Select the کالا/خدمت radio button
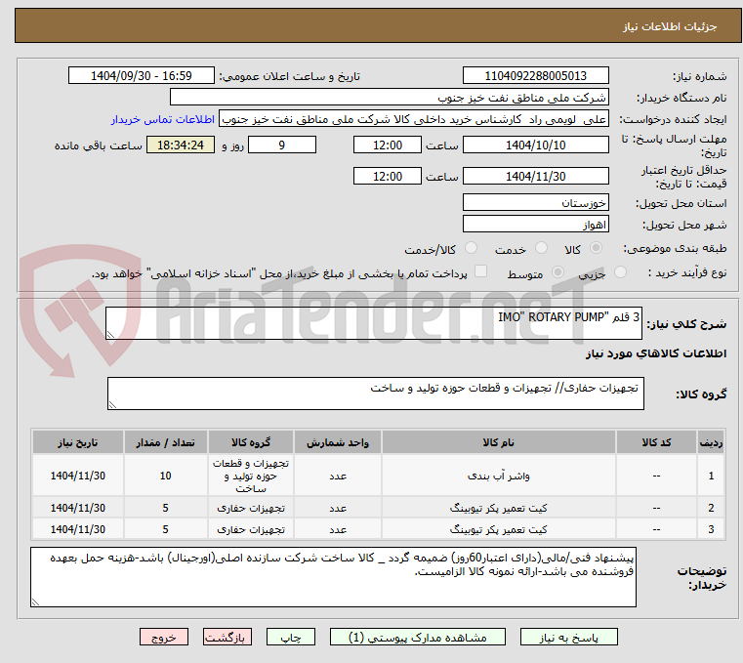743x663 pixels. point(471,248)
